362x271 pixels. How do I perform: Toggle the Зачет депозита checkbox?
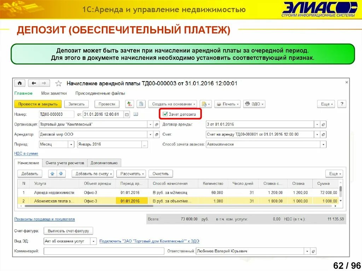point(165,114)
